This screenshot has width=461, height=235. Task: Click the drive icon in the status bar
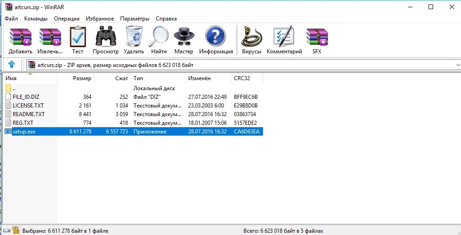click(7, 231)
